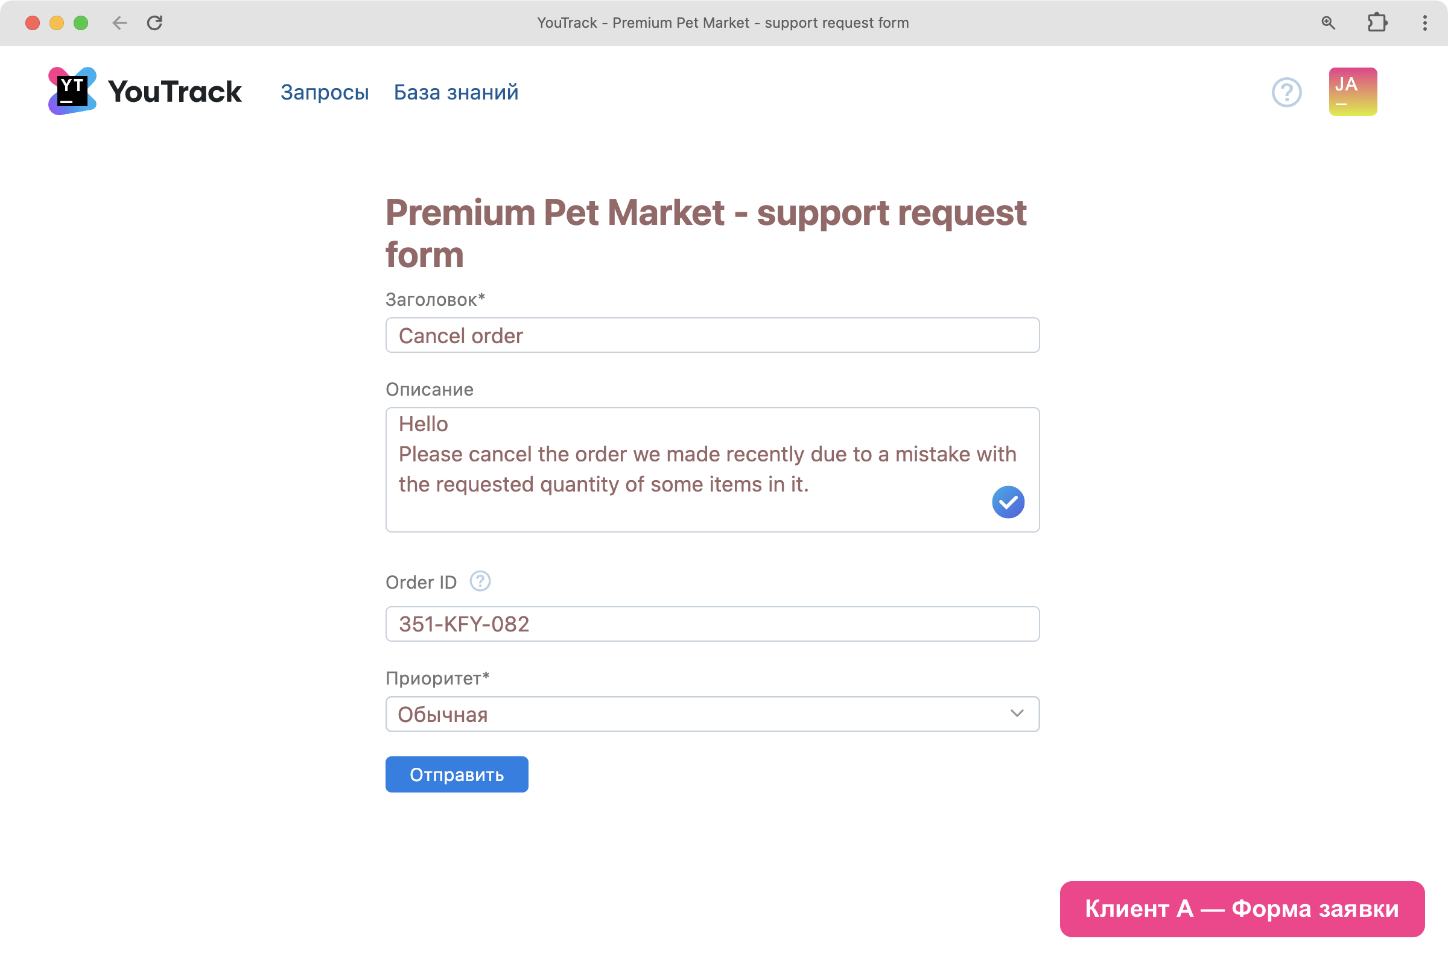Open the browser extensions puzzle icon

(x=1377, y=23)
